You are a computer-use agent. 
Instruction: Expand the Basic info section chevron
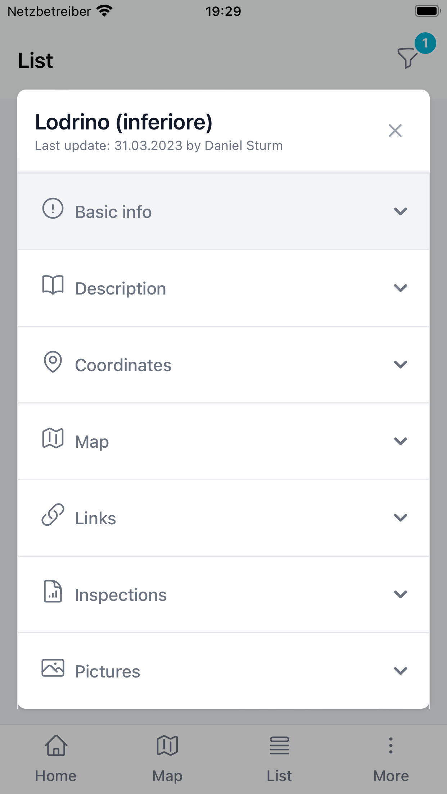pos(401,211)
